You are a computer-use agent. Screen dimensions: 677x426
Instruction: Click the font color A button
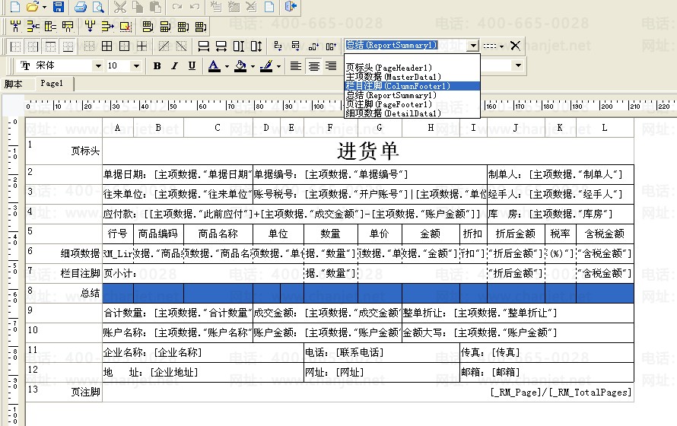tap(214, 66)
